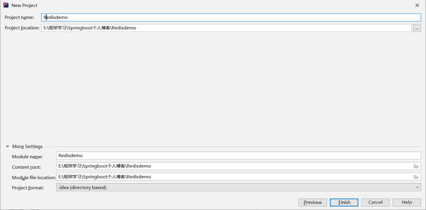Close the New Project dialog window

tap(418, 5)
